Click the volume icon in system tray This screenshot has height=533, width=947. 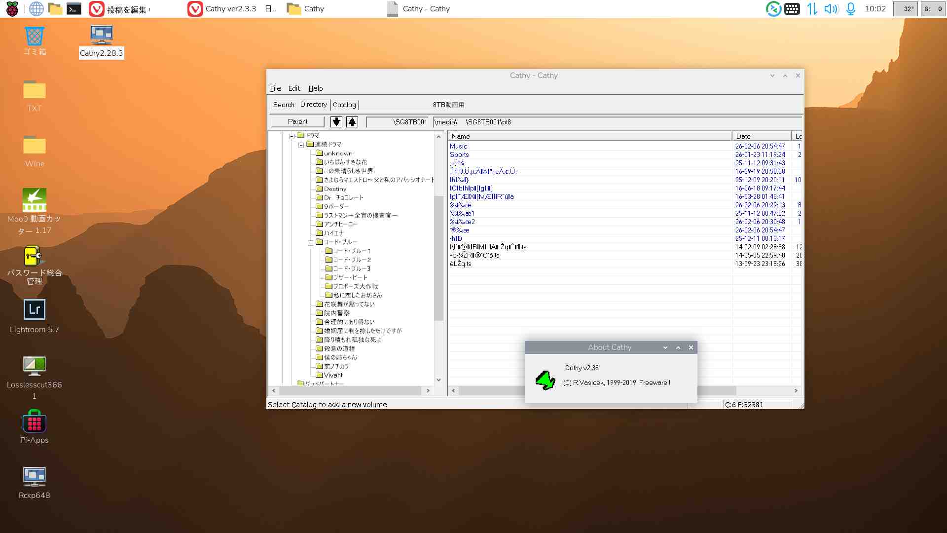tap(831, 9)
